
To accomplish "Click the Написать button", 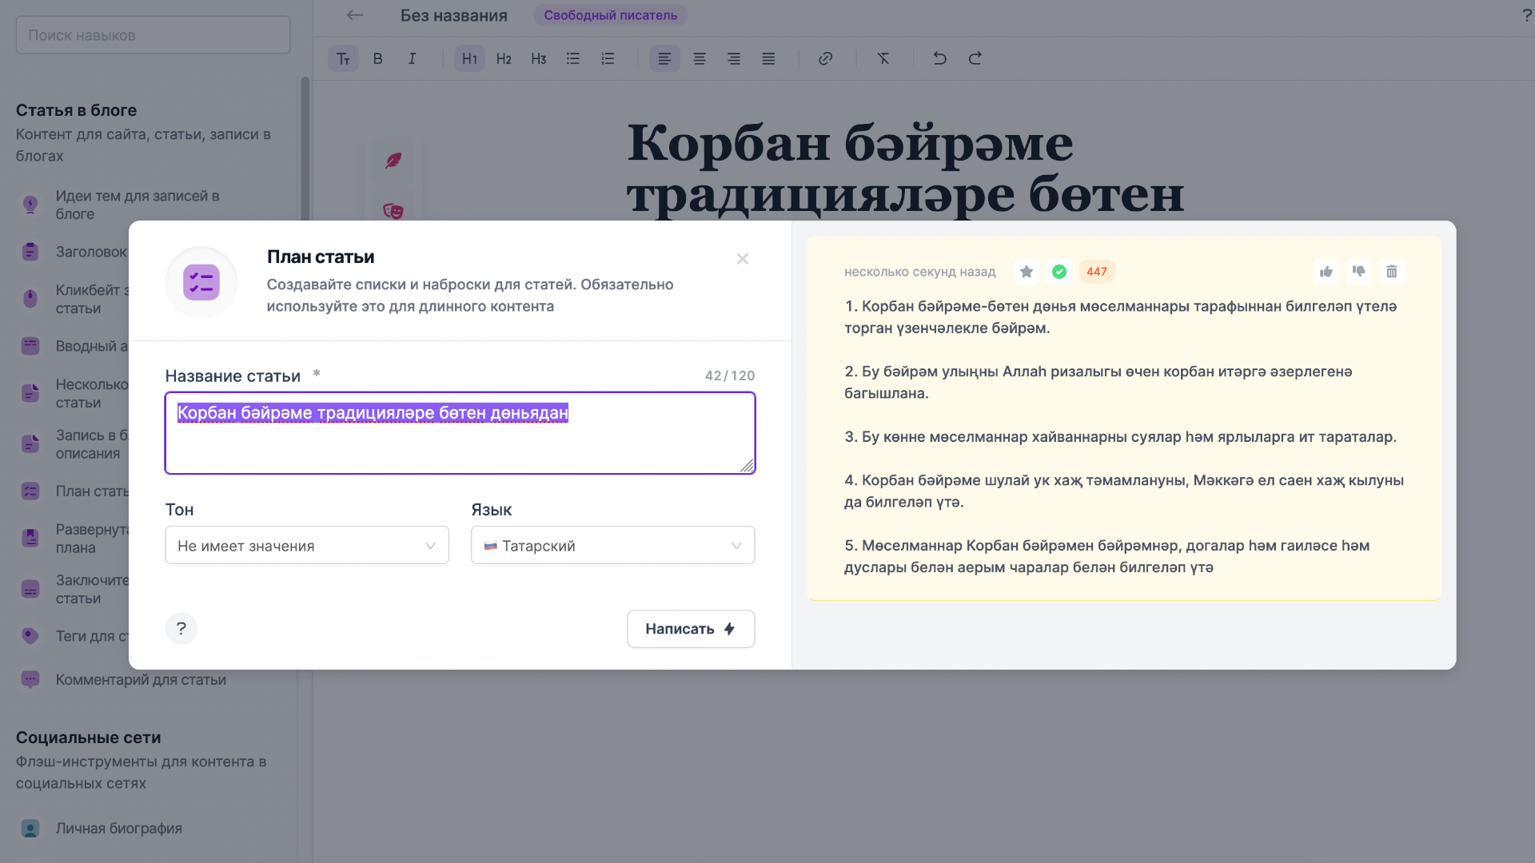I will pyautogui.click(x=692, y=629).
